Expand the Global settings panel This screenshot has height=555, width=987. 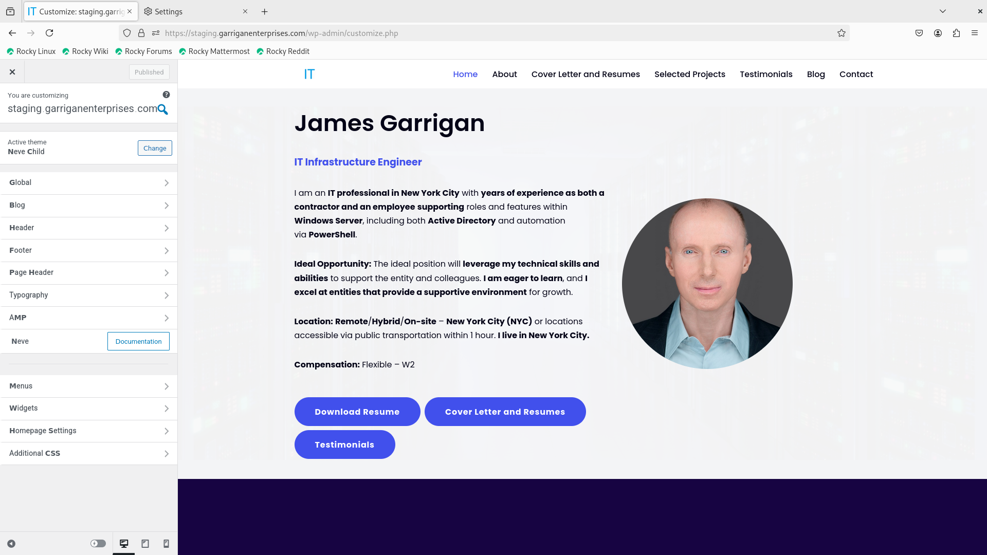click(x=88, y=183)
